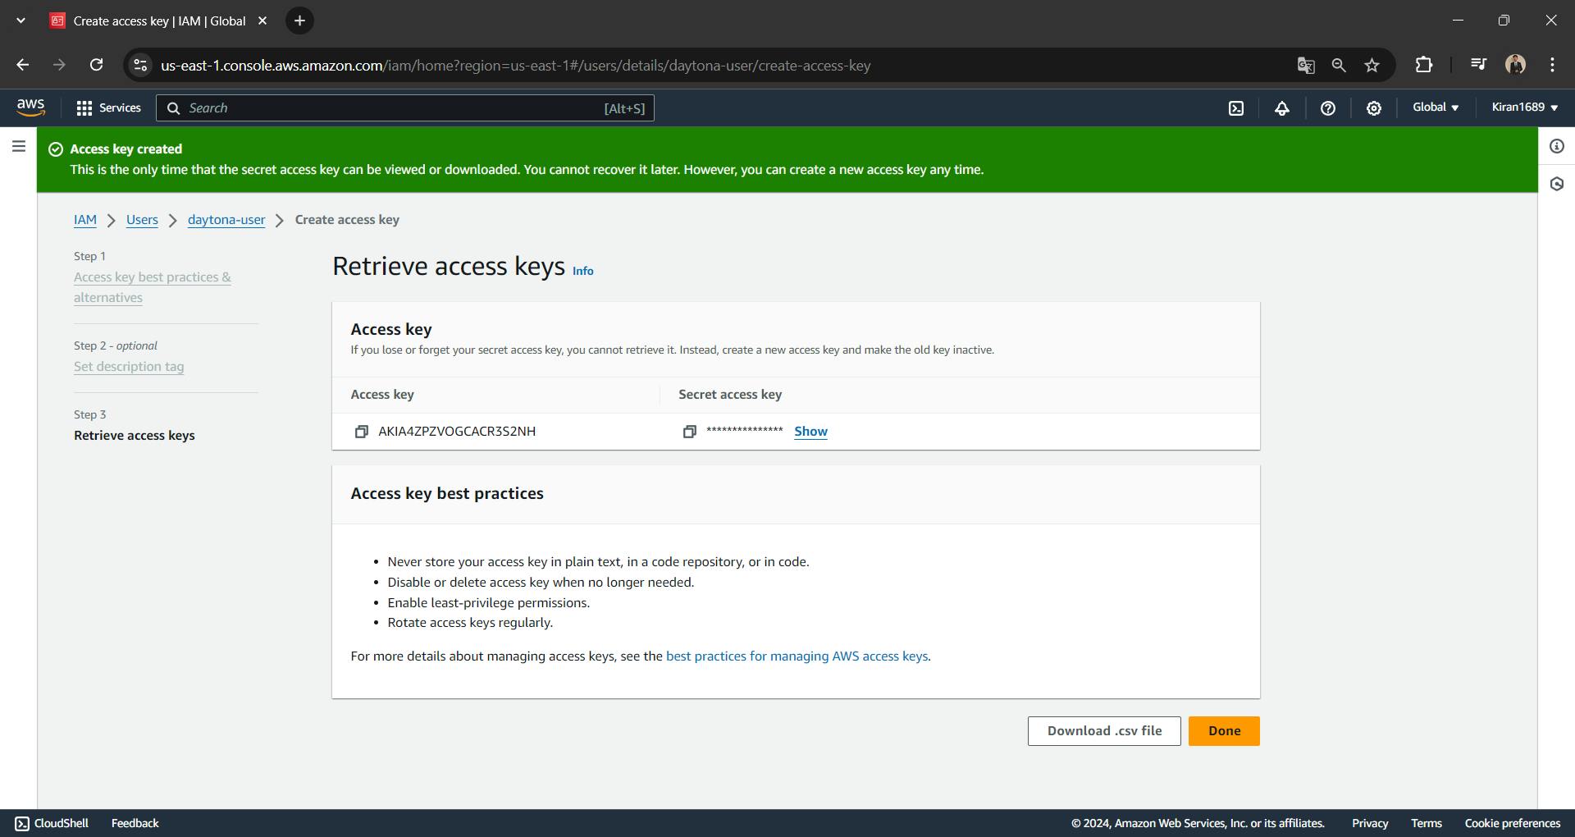Screen dimensions: 1575x837
Task: Select the Create access key browser tab
Action: click(159, 21)
